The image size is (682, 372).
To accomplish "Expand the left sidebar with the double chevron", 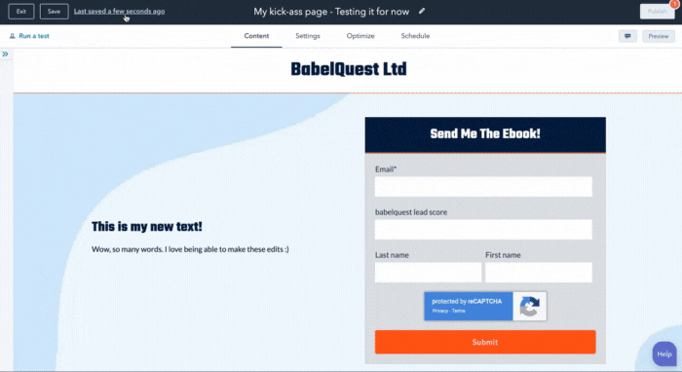I will tap(5, 55).
